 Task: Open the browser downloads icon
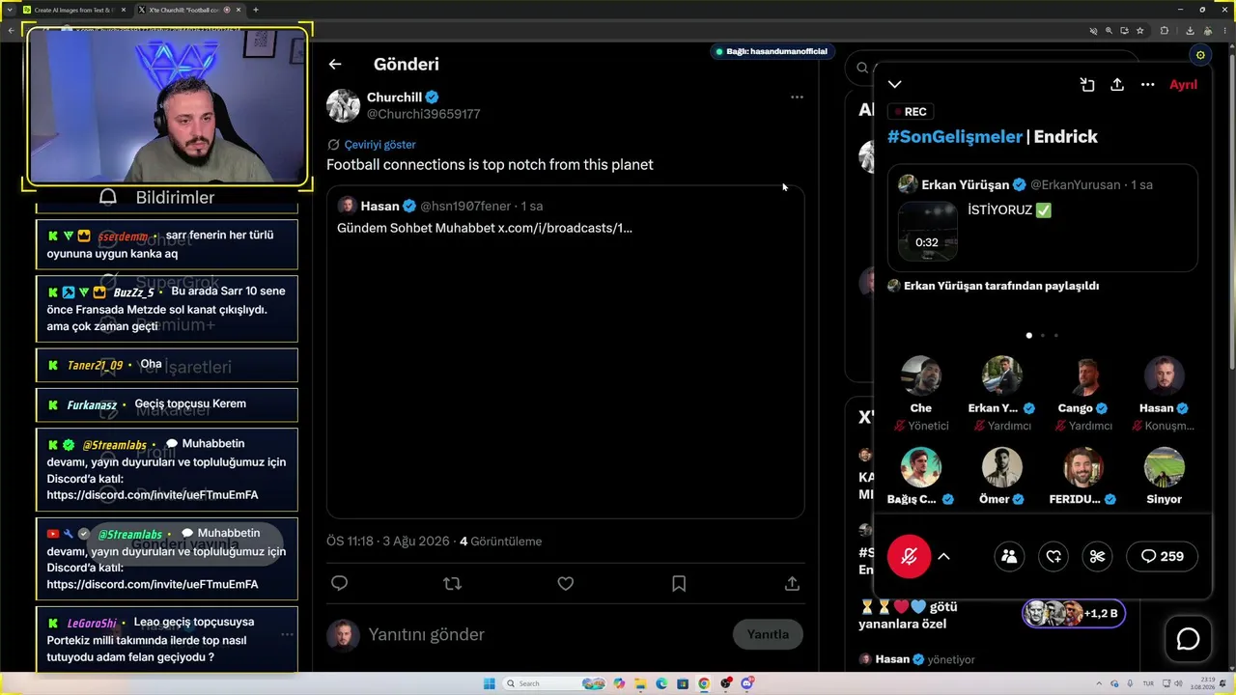(x=1190, y=31)
